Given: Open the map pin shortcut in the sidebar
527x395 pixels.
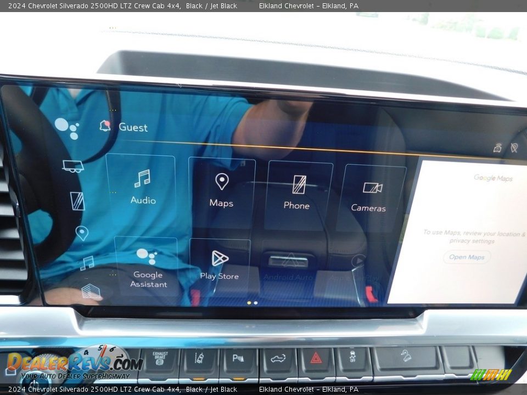Looking at the screenshot, I should click(82, 233).
